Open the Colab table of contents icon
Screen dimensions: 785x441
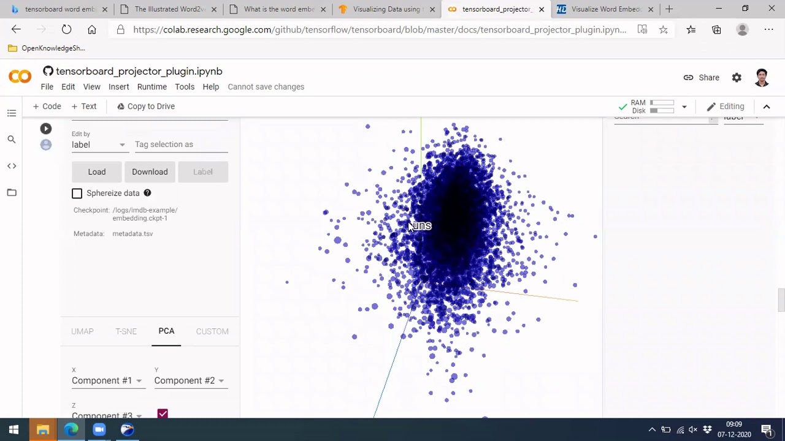tap(12, 113)
